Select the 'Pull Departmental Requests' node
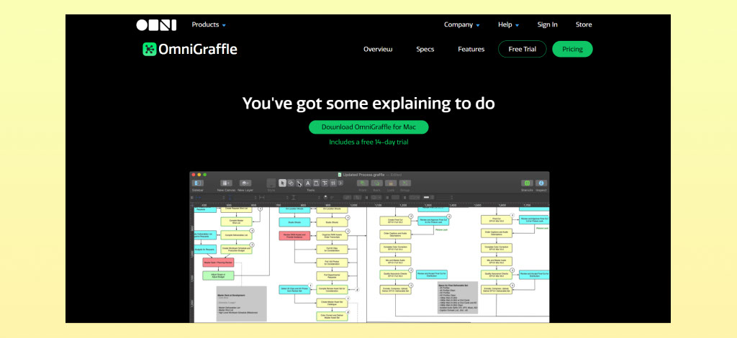 [332, 276]
